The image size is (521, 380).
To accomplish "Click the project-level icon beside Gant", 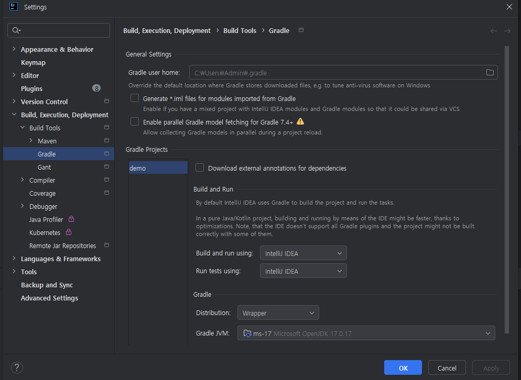I will [x=106, y=166].
